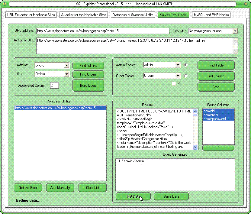251x214 pixels.
Task: Expand the Admin Tables dropdown
Action: 178,65
